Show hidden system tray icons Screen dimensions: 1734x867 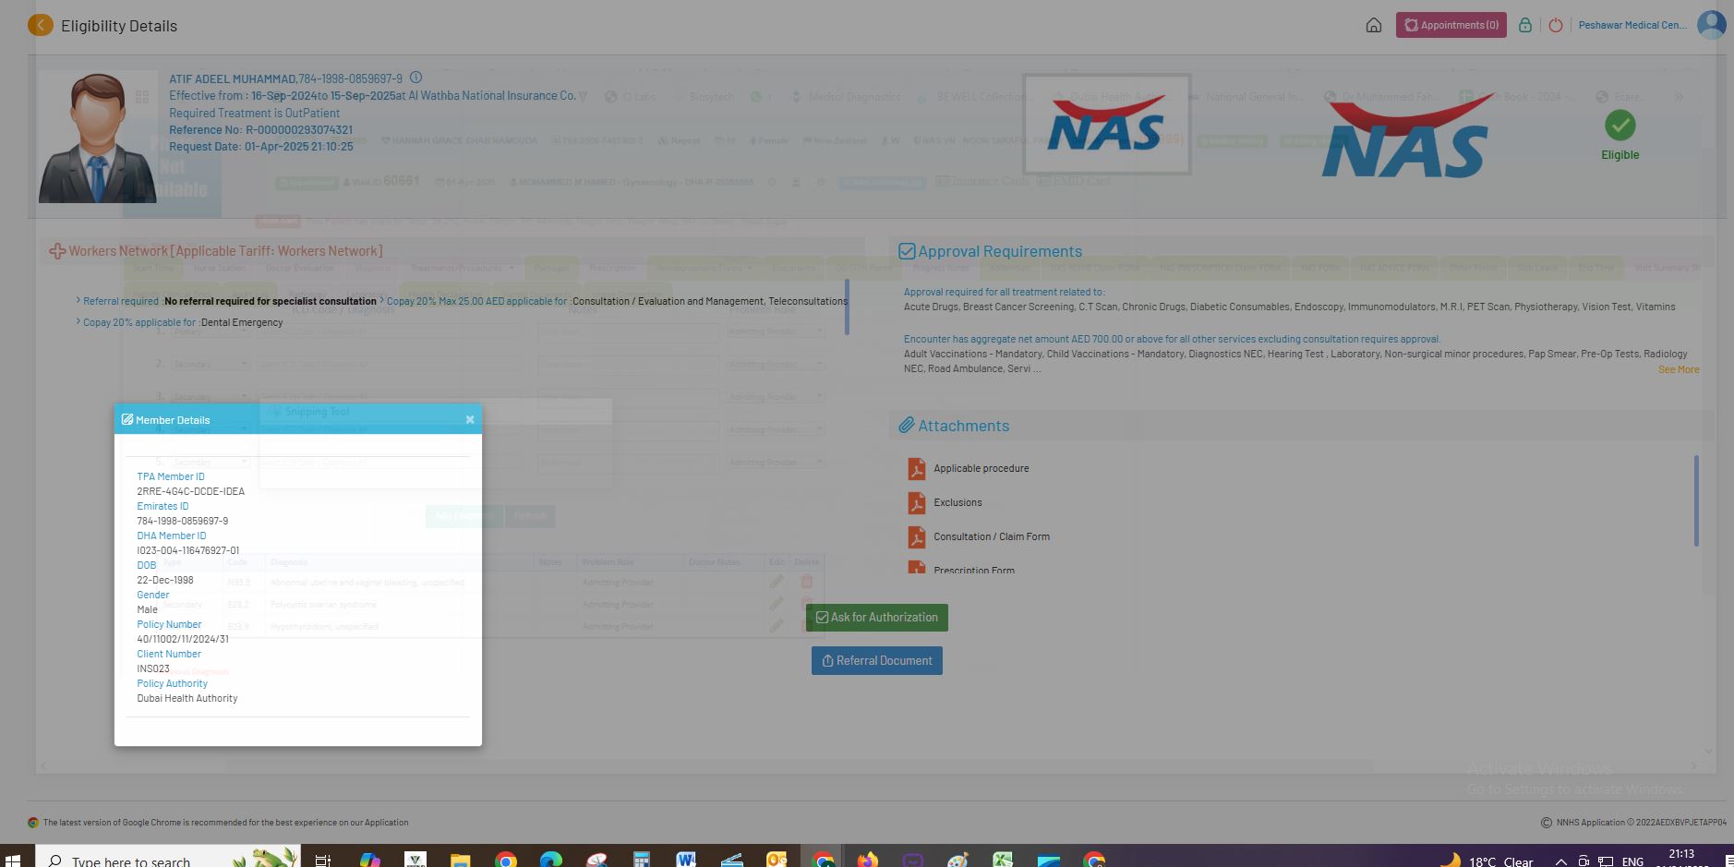(x=1560, y=861)
